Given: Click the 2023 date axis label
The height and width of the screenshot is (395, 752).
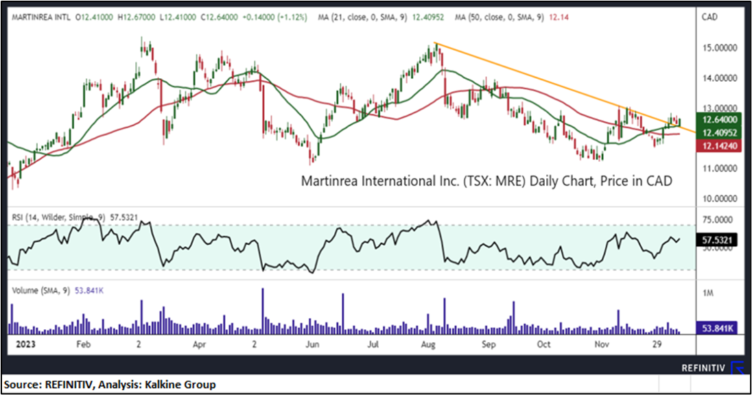Looking at the screenshot, I should click(x=25, y=344).
